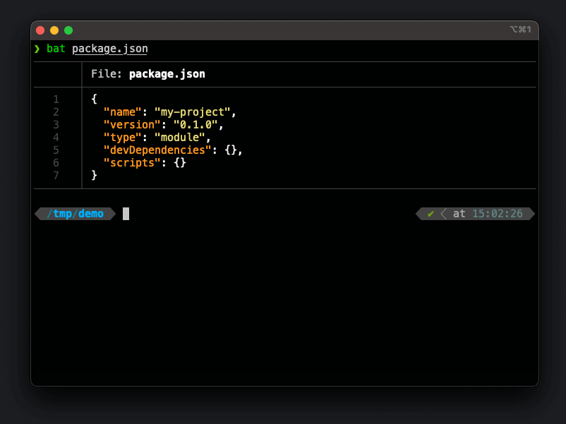Click the green zoom window button
Image resolution: width=566 pixels, height=424 pixels.
[68, 30]
